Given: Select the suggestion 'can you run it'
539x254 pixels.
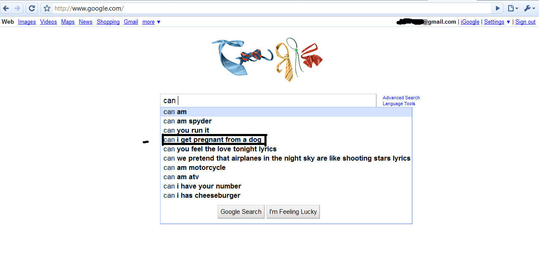Looking at the screenshot, I should 286,131.
